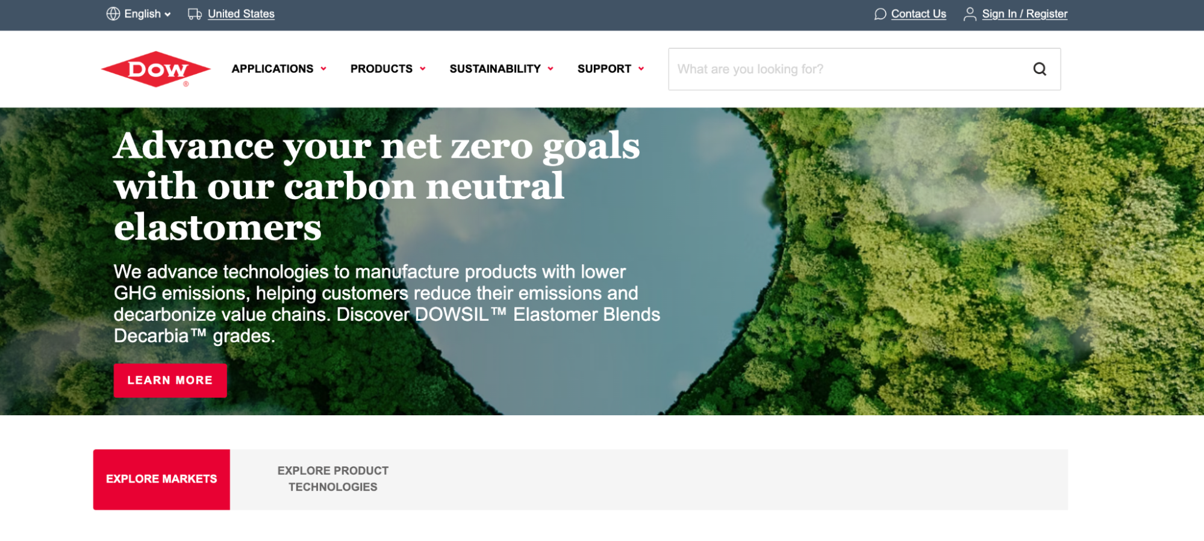The image size is (1204, 541).
Task: Open the SUSTAINABILITY menu item
Action: (x=495, y=69)
